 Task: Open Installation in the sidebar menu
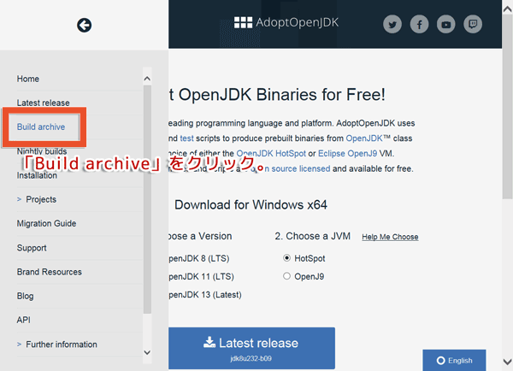coord(37,175)
